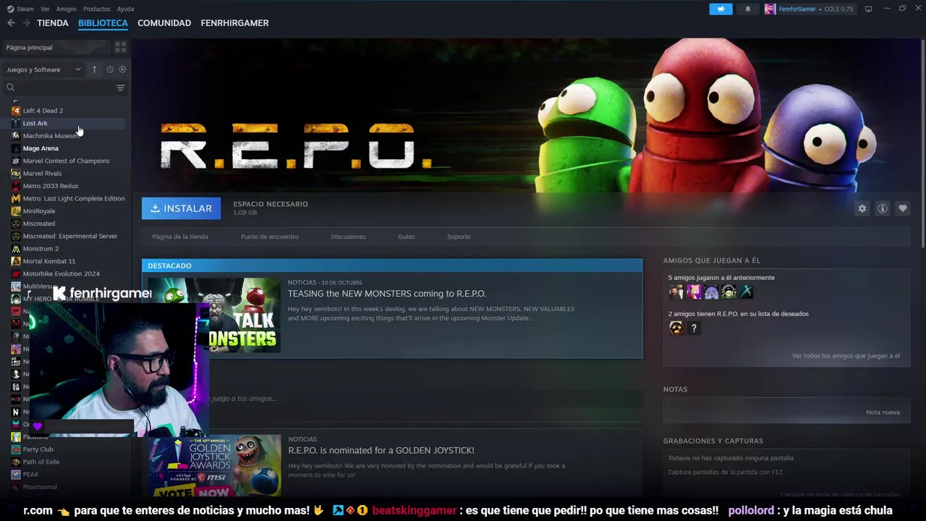Open the Ayuda menu
This screenshot has height=521, width=926.
125,9
